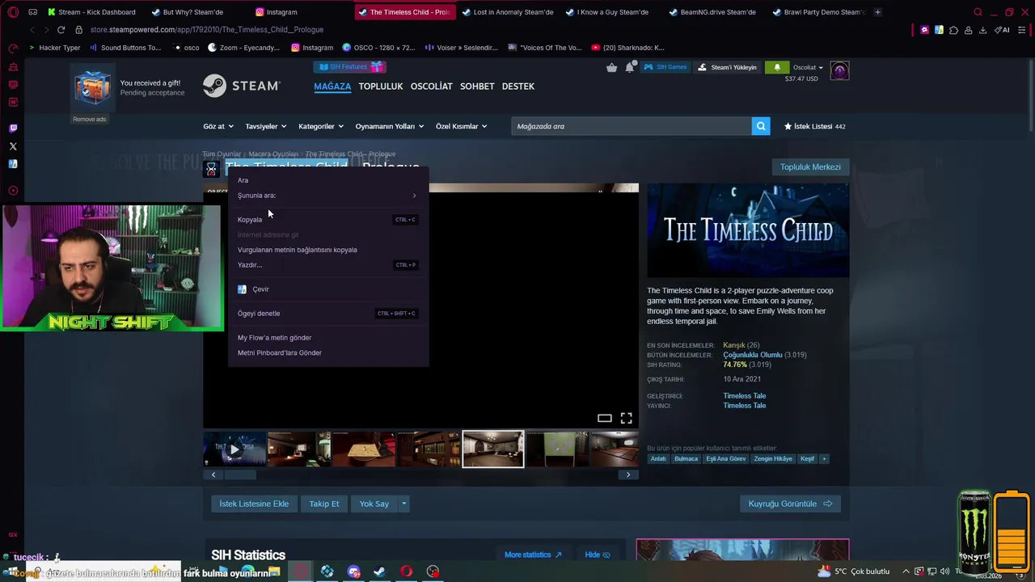Hide the SIH Statistics panel
1035x582 pixels.
point(597,555)
